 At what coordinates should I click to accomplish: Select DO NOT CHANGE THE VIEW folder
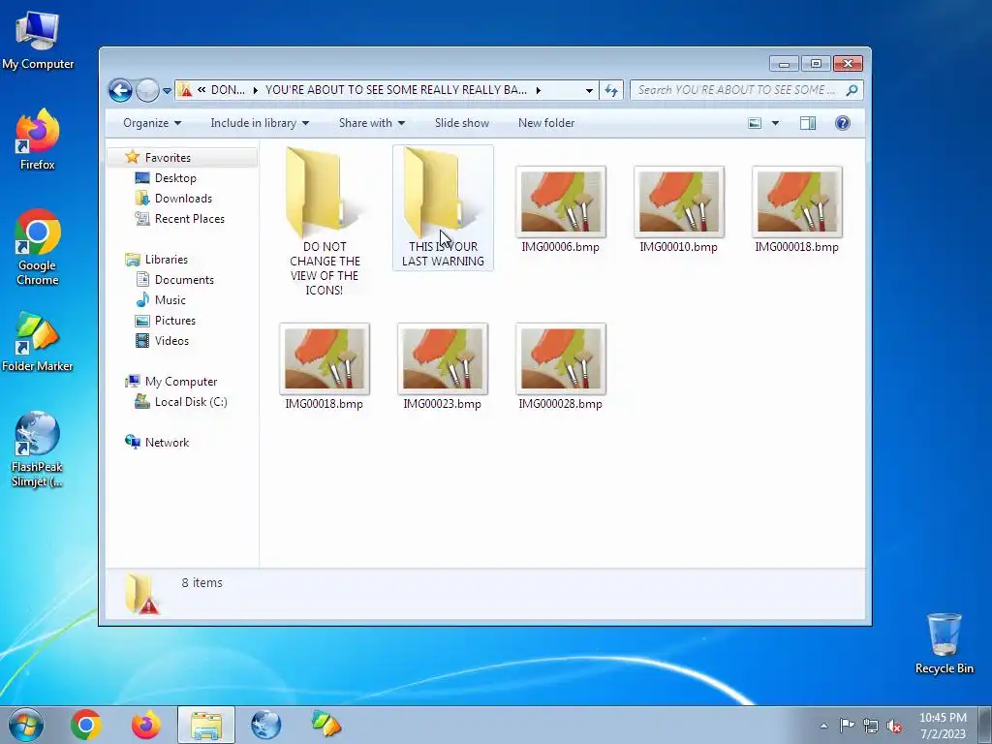click(x=325, y=222)
